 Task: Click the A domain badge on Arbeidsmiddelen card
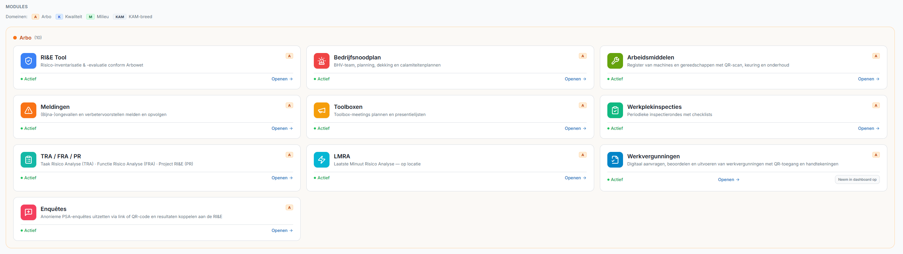(876, 56)
